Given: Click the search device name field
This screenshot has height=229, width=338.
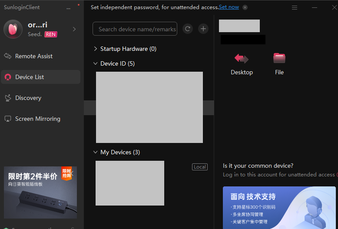Looking at the screenshot, I should 135,29.
